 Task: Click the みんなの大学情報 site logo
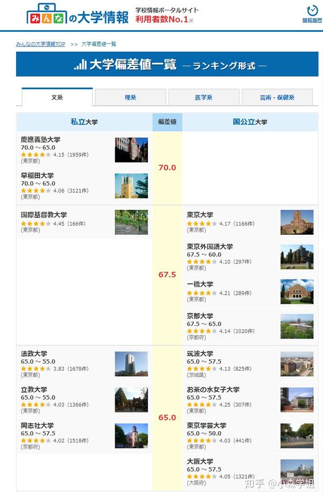pyautogui.click(x=78, y=14)
